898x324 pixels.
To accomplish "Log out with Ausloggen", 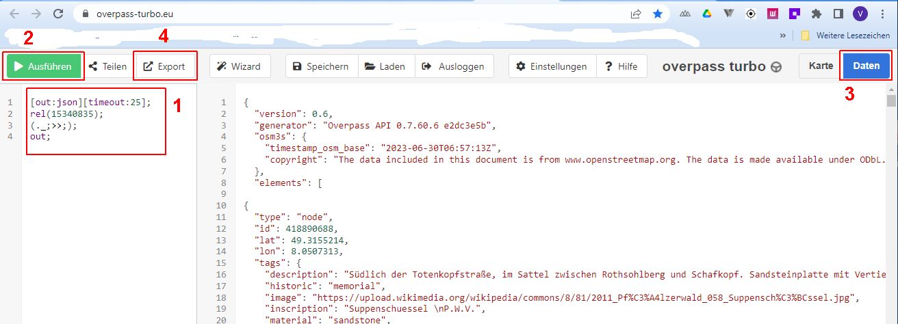I will (x=454, y=66).
